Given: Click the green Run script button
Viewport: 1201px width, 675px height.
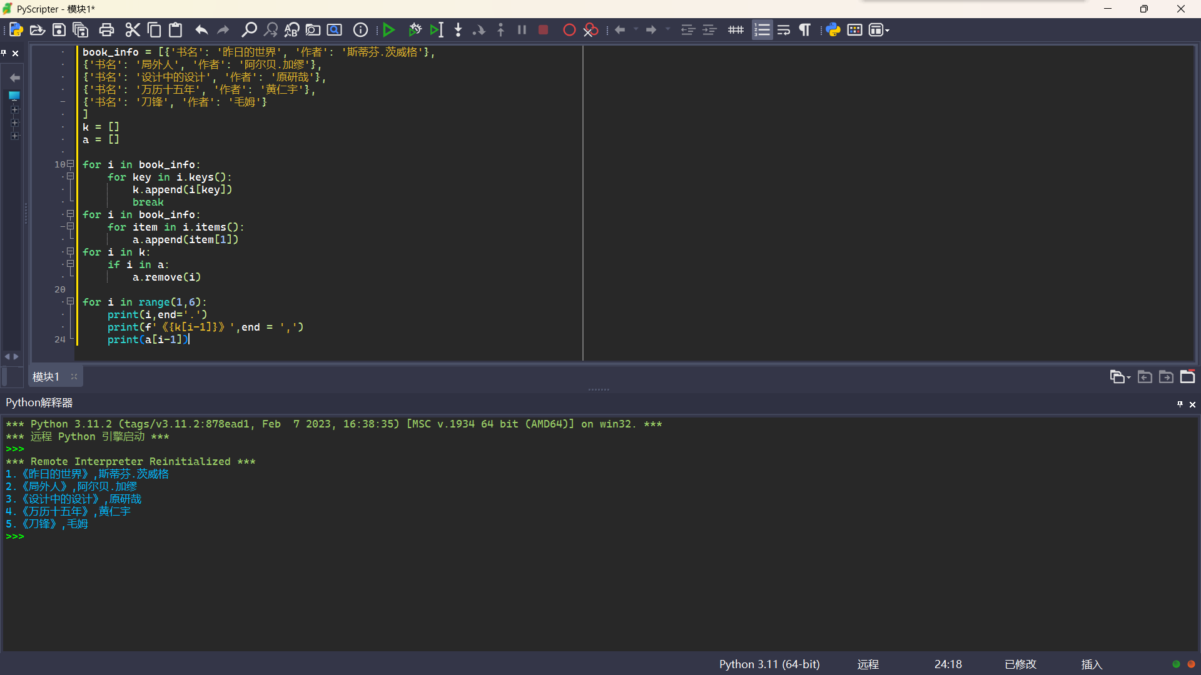Looking at the screenshot, I should point(388,30).
